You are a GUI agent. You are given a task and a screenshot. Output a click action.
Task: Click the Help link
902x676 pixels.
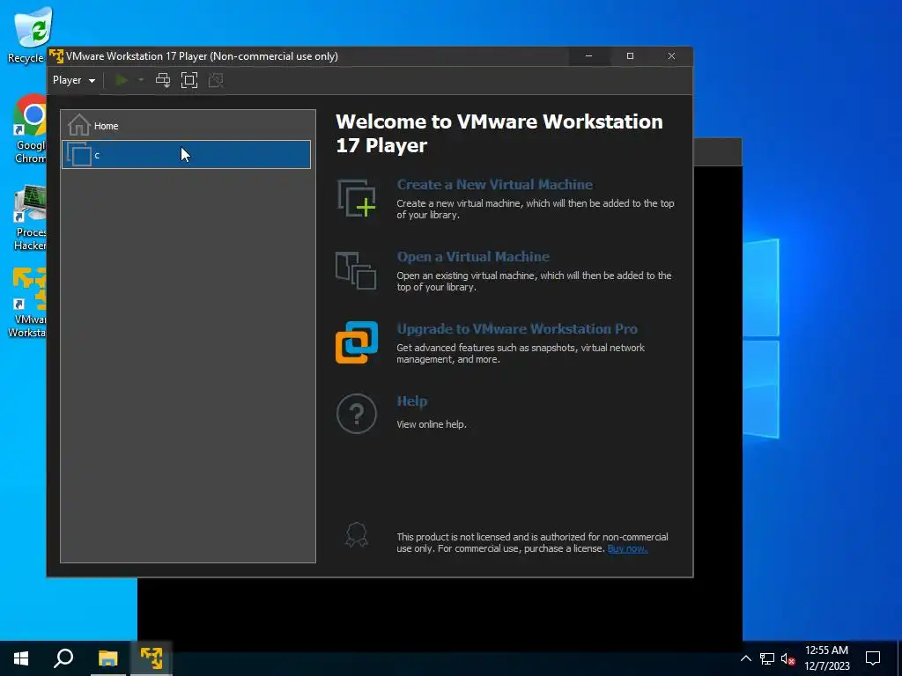pyautogui.click(x=412, y=401)
